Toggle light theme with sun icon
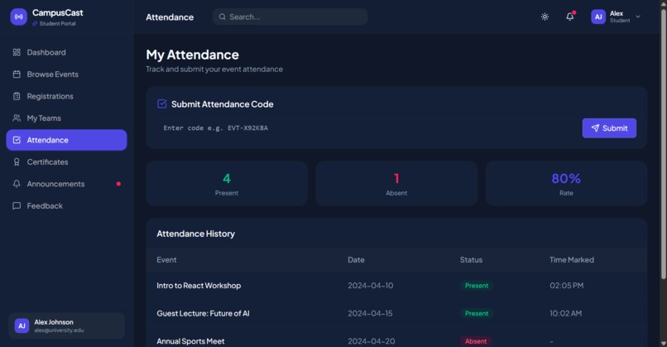The width and height of the screenshot is (667, 347). (x=545, y=17)
